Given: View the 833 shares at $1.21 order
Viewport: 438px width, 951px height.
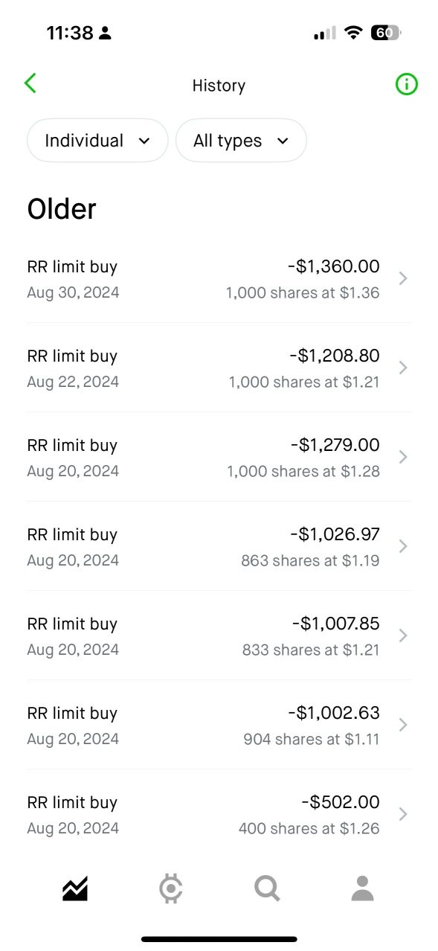Looking at the screenshot, I should tap(219, 635).
